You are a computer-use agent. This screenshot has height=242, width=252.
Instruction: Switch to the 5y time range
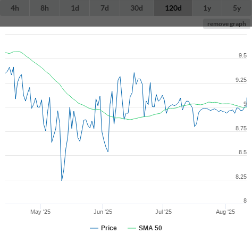(237, 8)
